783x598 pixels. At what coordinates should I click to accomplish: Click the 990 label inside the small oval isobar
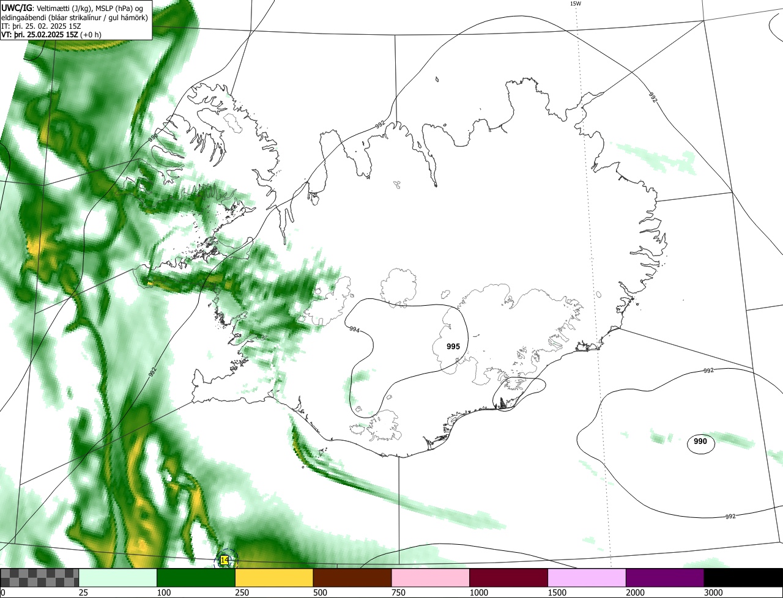[x=700, y=441]
